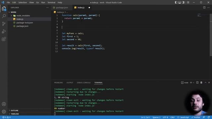Click the breadcrumb ellipsis after index.js
This screenshot has height=119, width=212.
pos(67,12)
